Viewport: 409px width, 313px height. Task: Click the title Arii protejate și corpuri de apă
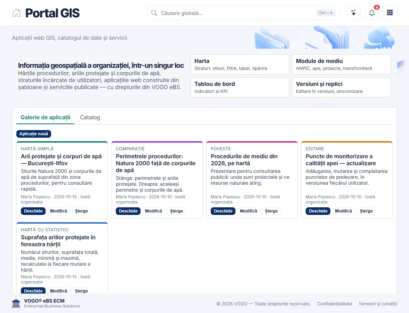(61, 160)
